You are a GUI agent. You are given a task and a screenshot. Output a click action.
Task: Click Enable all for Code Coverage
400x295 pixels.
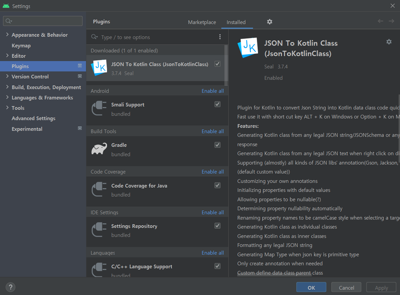(213, 172)
